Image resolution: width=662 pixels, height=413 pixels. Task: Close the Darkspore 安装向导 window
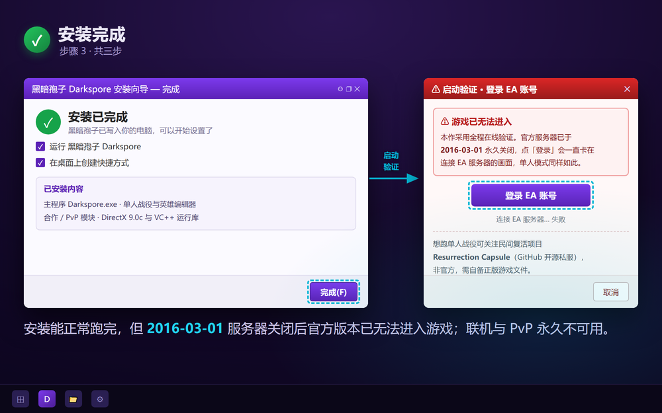point(357,89)
